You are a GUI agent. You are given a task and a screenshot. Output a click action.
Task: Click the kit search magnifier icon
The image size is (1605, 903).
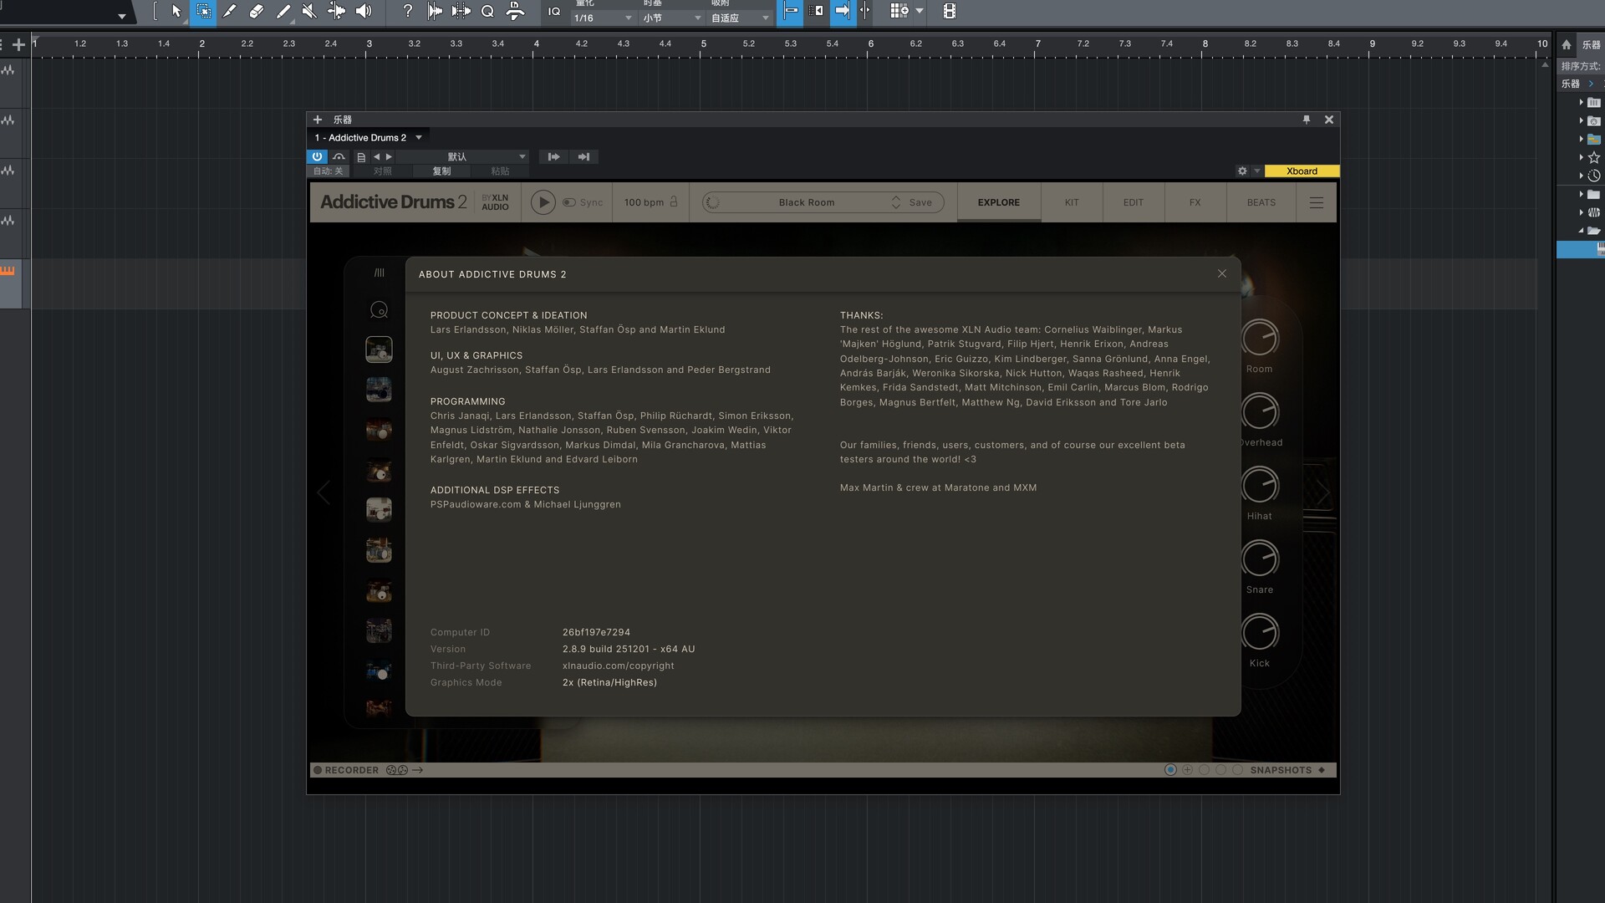(379, 310)
